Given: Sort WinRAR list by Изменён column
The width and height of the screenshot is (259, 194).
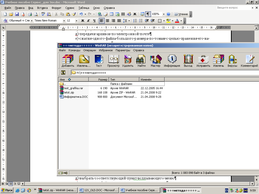Looking at the screenshot, I should point(152,80).
